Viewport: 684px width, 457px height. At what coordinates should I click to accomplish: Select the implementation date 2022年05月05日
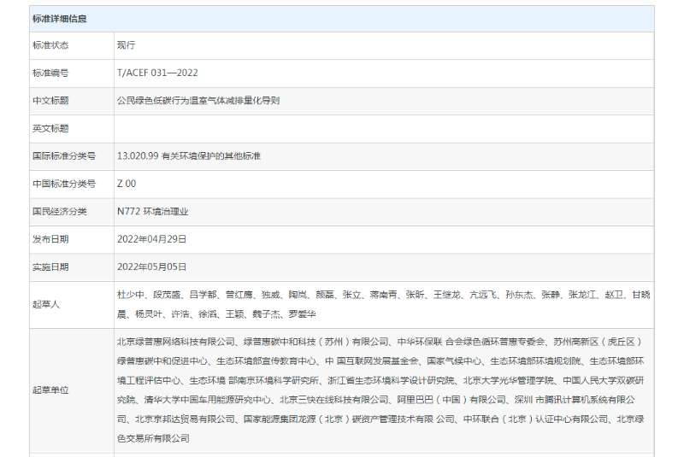point(151,267)
